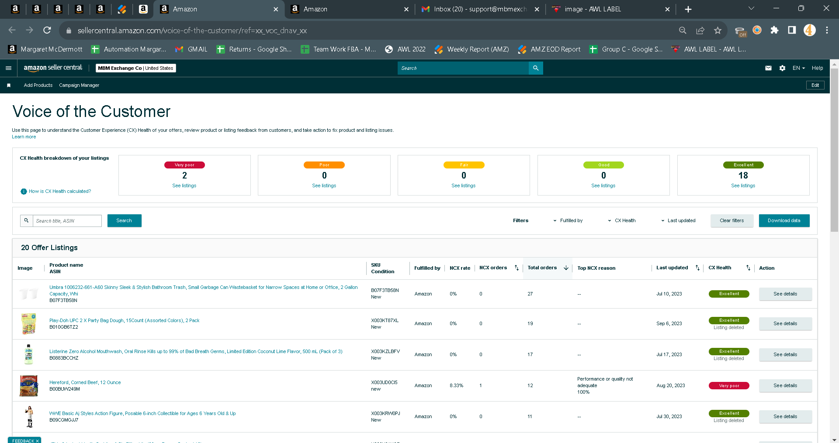Click the CX Health info icon
Screen dimensions: 839x443
click(24, 192)
